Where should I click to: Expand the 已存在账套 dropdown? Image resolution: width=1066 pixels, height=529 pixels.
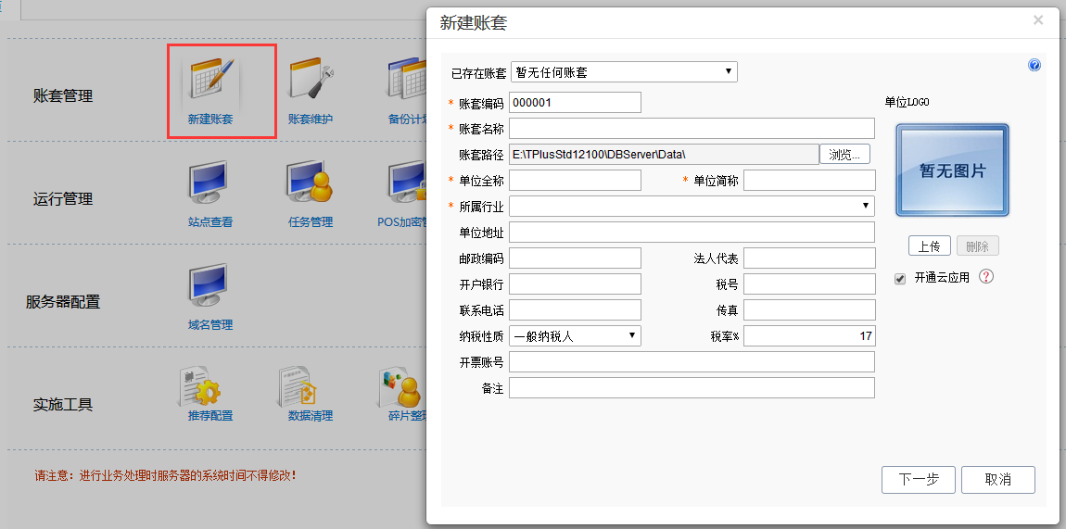point(624,72)
